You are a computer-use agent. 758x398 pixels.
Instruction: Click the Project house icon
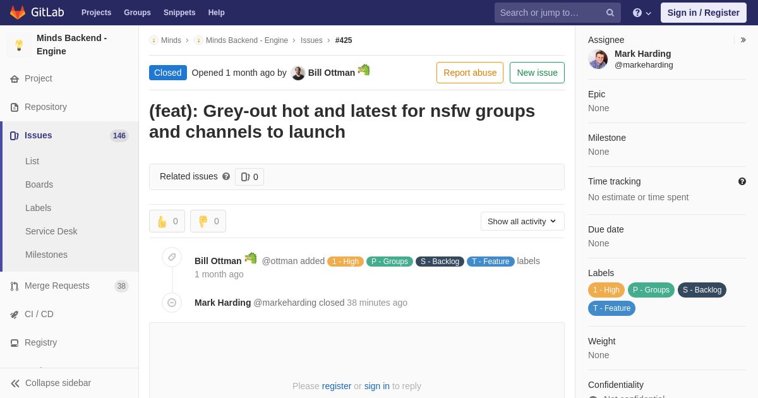click(15, 79)
